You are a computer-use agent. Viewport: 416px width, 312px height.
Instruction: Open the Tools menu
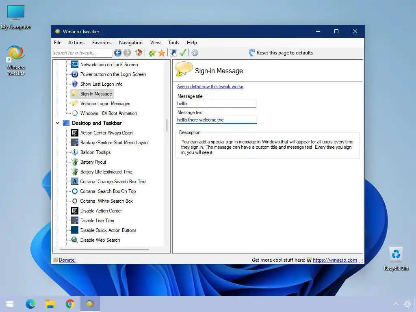(173, 42)
